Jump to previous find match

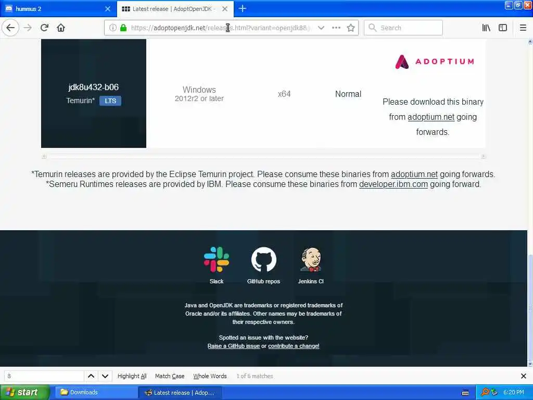tap(91, 376)
